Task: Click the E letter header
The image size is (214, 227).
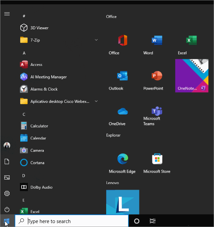Action: coord(24,200)
